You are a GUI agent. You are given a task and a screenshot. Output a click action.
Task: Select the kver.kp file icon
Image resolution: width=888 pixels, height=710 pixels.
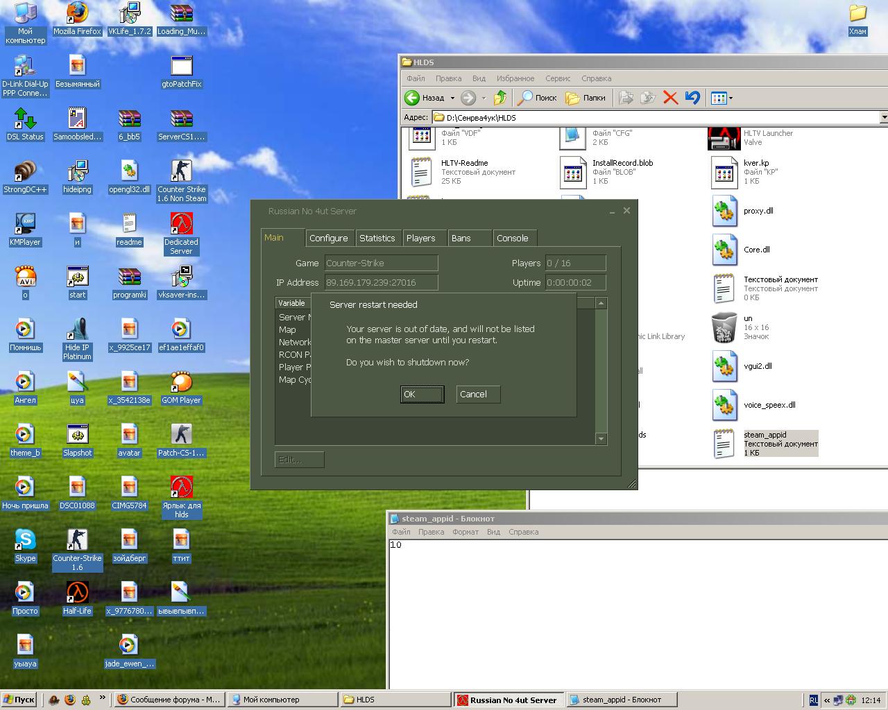(724, 172)
